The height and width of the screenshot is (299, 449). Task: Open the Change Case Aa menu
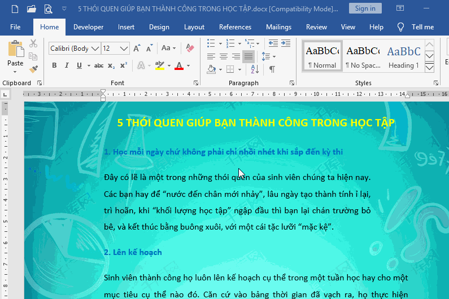point(168,48)
